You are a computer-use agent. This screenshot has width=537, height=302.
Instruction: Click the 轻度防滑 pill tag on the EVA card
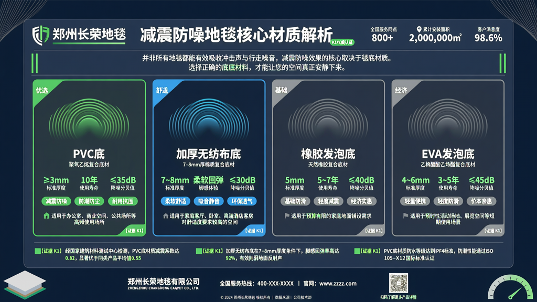point(448,201)
